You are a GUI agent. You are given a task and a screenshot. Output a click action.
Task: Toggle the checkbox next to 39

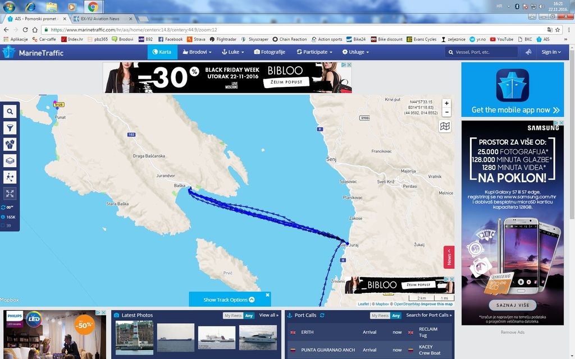(3, 225)
